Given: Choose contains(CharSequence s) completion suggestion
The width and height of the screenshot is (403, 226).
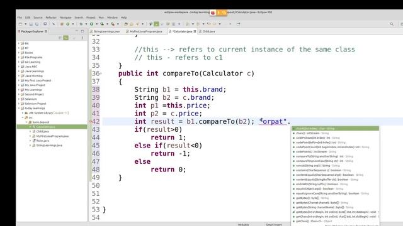Looking at the screenshot, I should pyautogui.click(x=335, y=170).
